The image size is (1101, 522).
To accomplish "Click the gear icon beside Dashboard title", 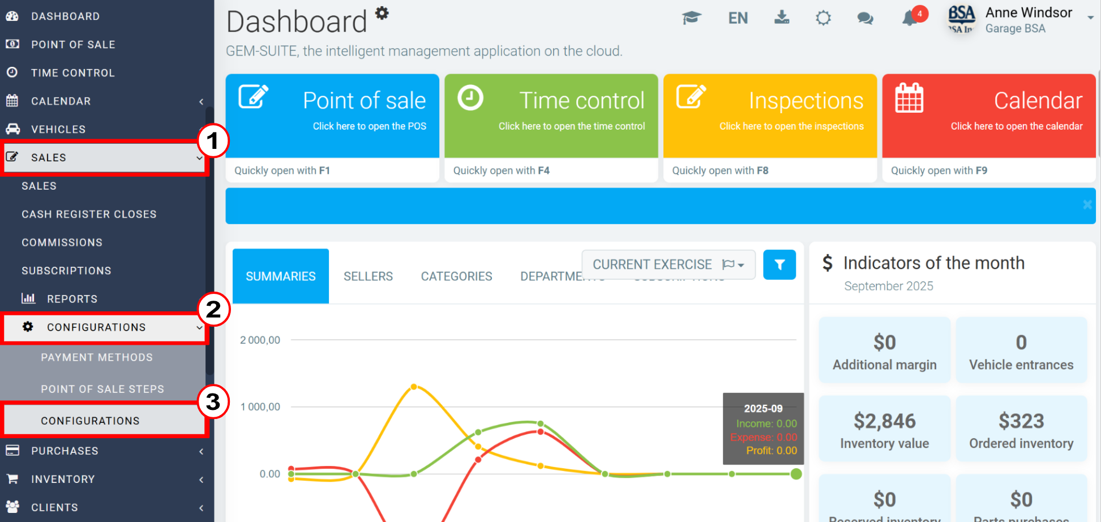I will click(382, 13).
